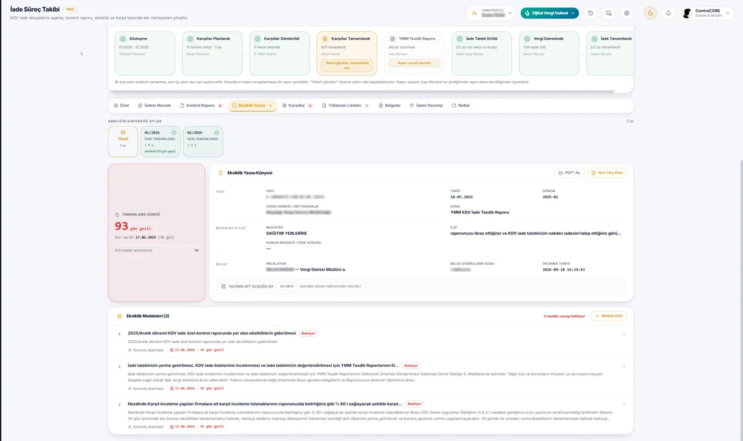Click the Tamamlama Süresi clock icon
The image size is (743, 441).
[x=117, y=214]
